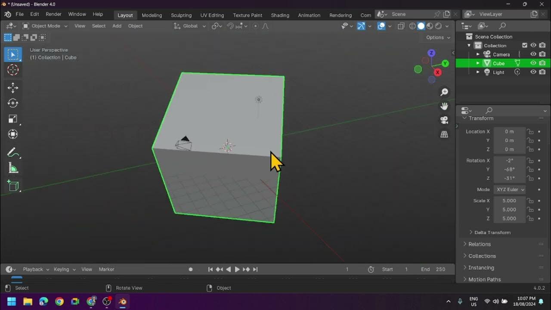Click the outliner search magnifier icon

(502, 26)
